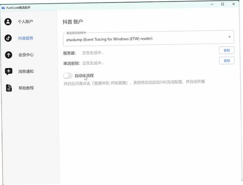Open 会员中心 via the up-arrow icon
This screenshot has width=243, height=185.
tap(9, 55)
